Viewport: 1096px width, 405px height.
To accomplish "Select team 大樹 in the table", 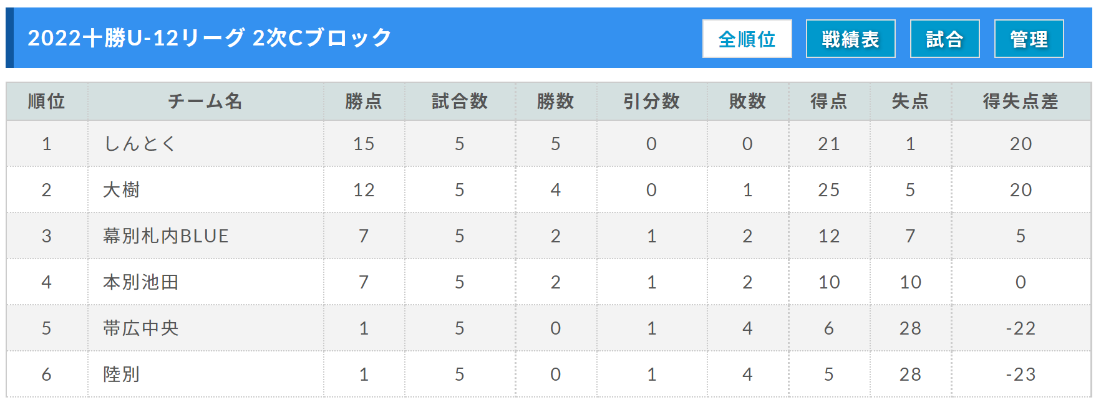I will point(121,190).
